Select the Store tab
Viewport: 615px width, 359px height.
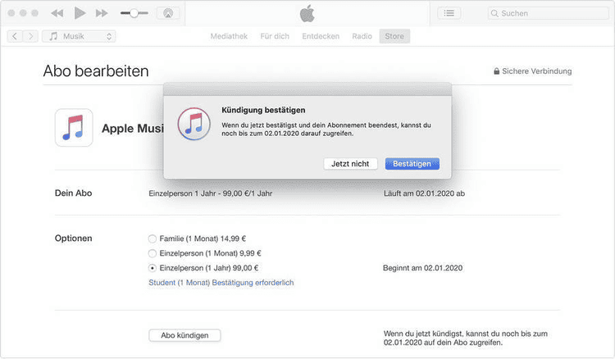pyautogui.click(x=394, y=36)
